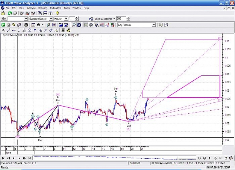Screen dimensions: 235x170
Task: Expand the arrow beside the black question icon
Action: [42, 25]
